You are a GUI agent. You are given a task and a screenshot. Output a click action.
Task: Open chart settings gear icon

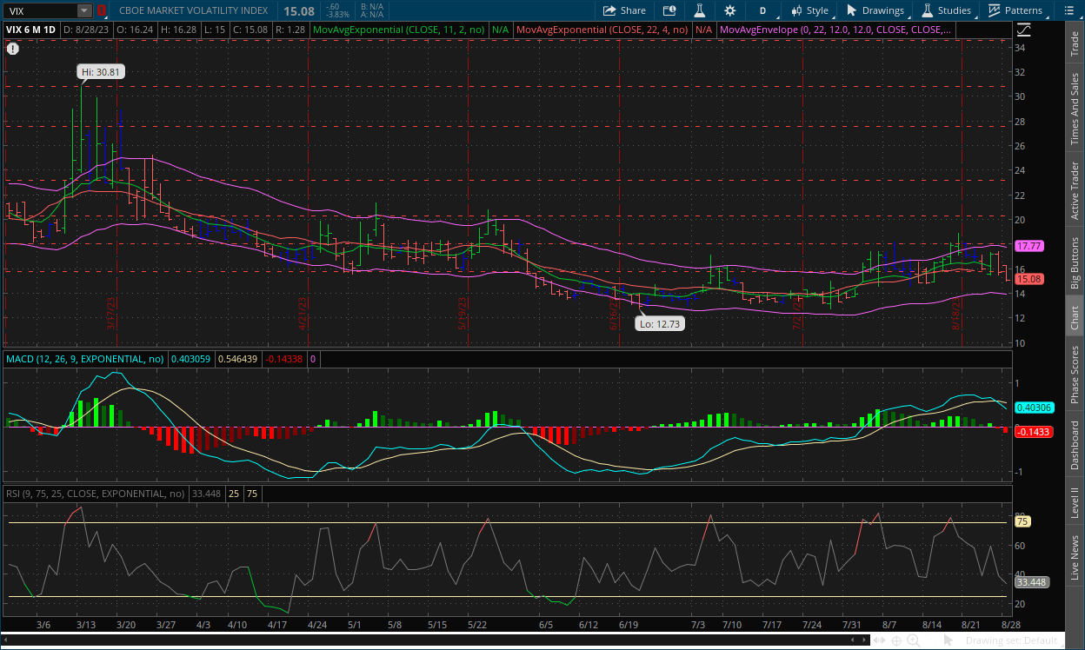[729, 10]
